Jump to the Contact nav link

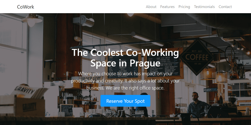click(225, 7)
